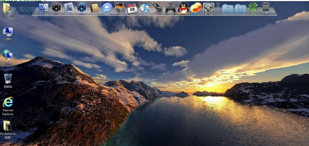Viewport: 309px width, 146px height.
Task: Select the 回收站 recycle bin desktop icon
Action: [x=8, y=81]
